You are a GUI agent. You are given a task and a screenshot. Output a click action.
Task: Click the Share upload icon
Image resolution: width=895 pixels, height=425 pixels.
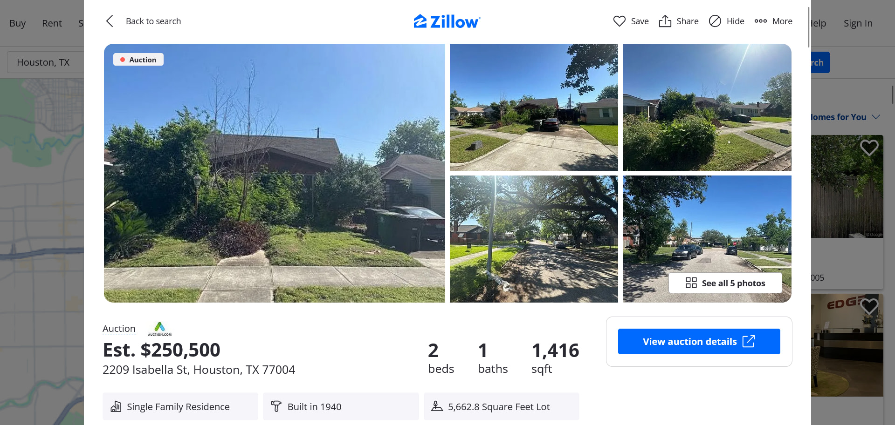[665, 21]
